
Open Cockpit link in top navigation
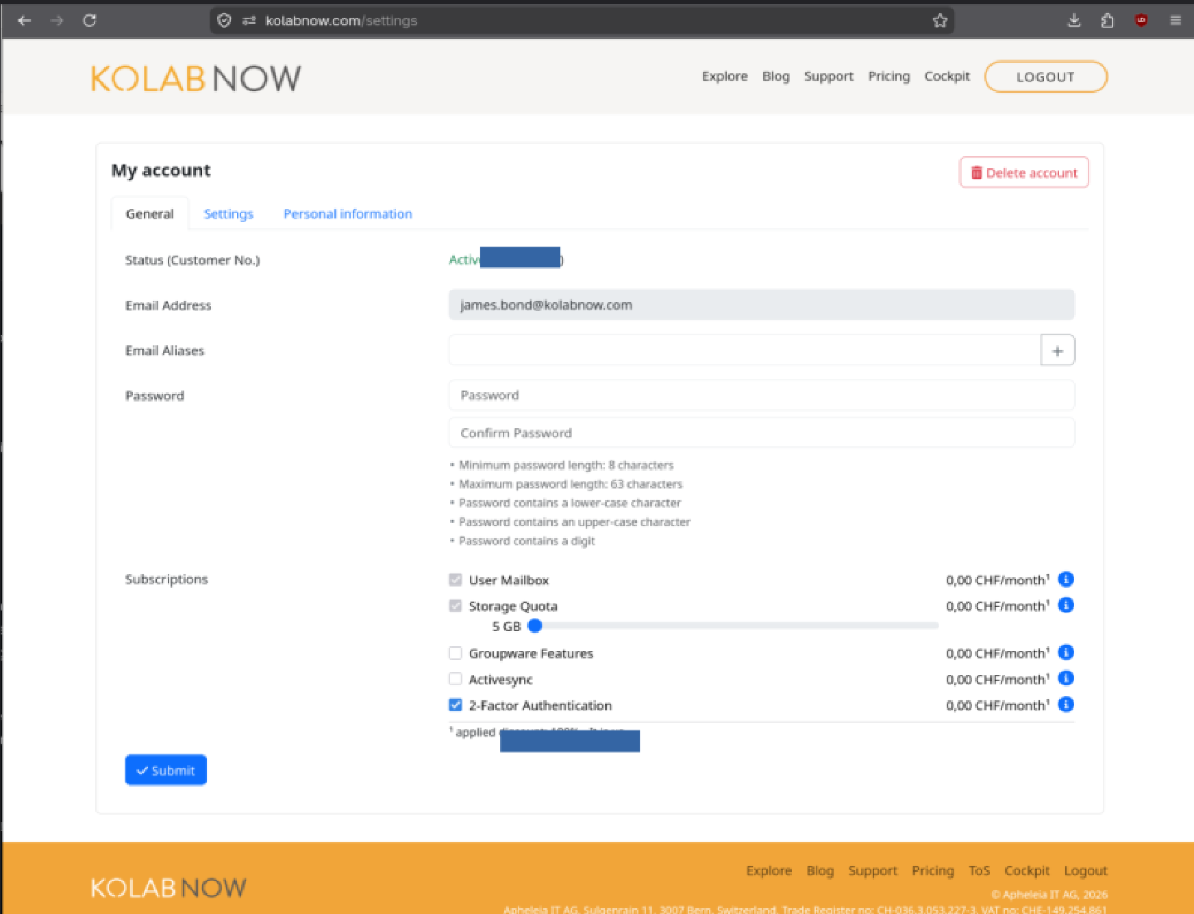(947, 76)
